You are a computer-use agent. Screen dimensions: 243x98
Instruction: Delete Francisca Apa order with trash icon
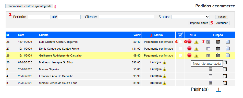(x=225, y=76)
